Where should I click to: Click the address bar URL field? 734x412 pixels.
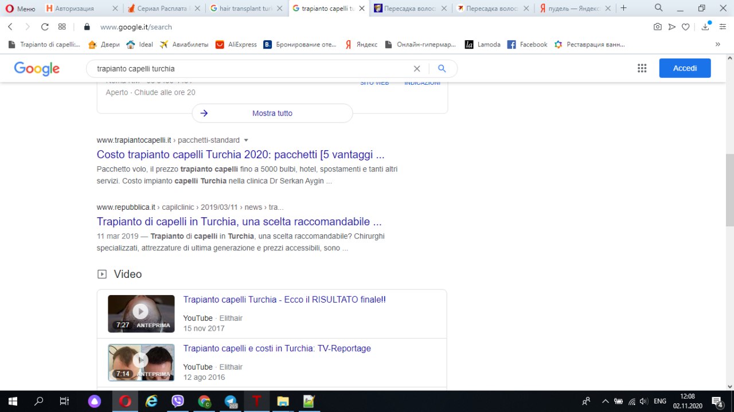click(x=367, y=27)
